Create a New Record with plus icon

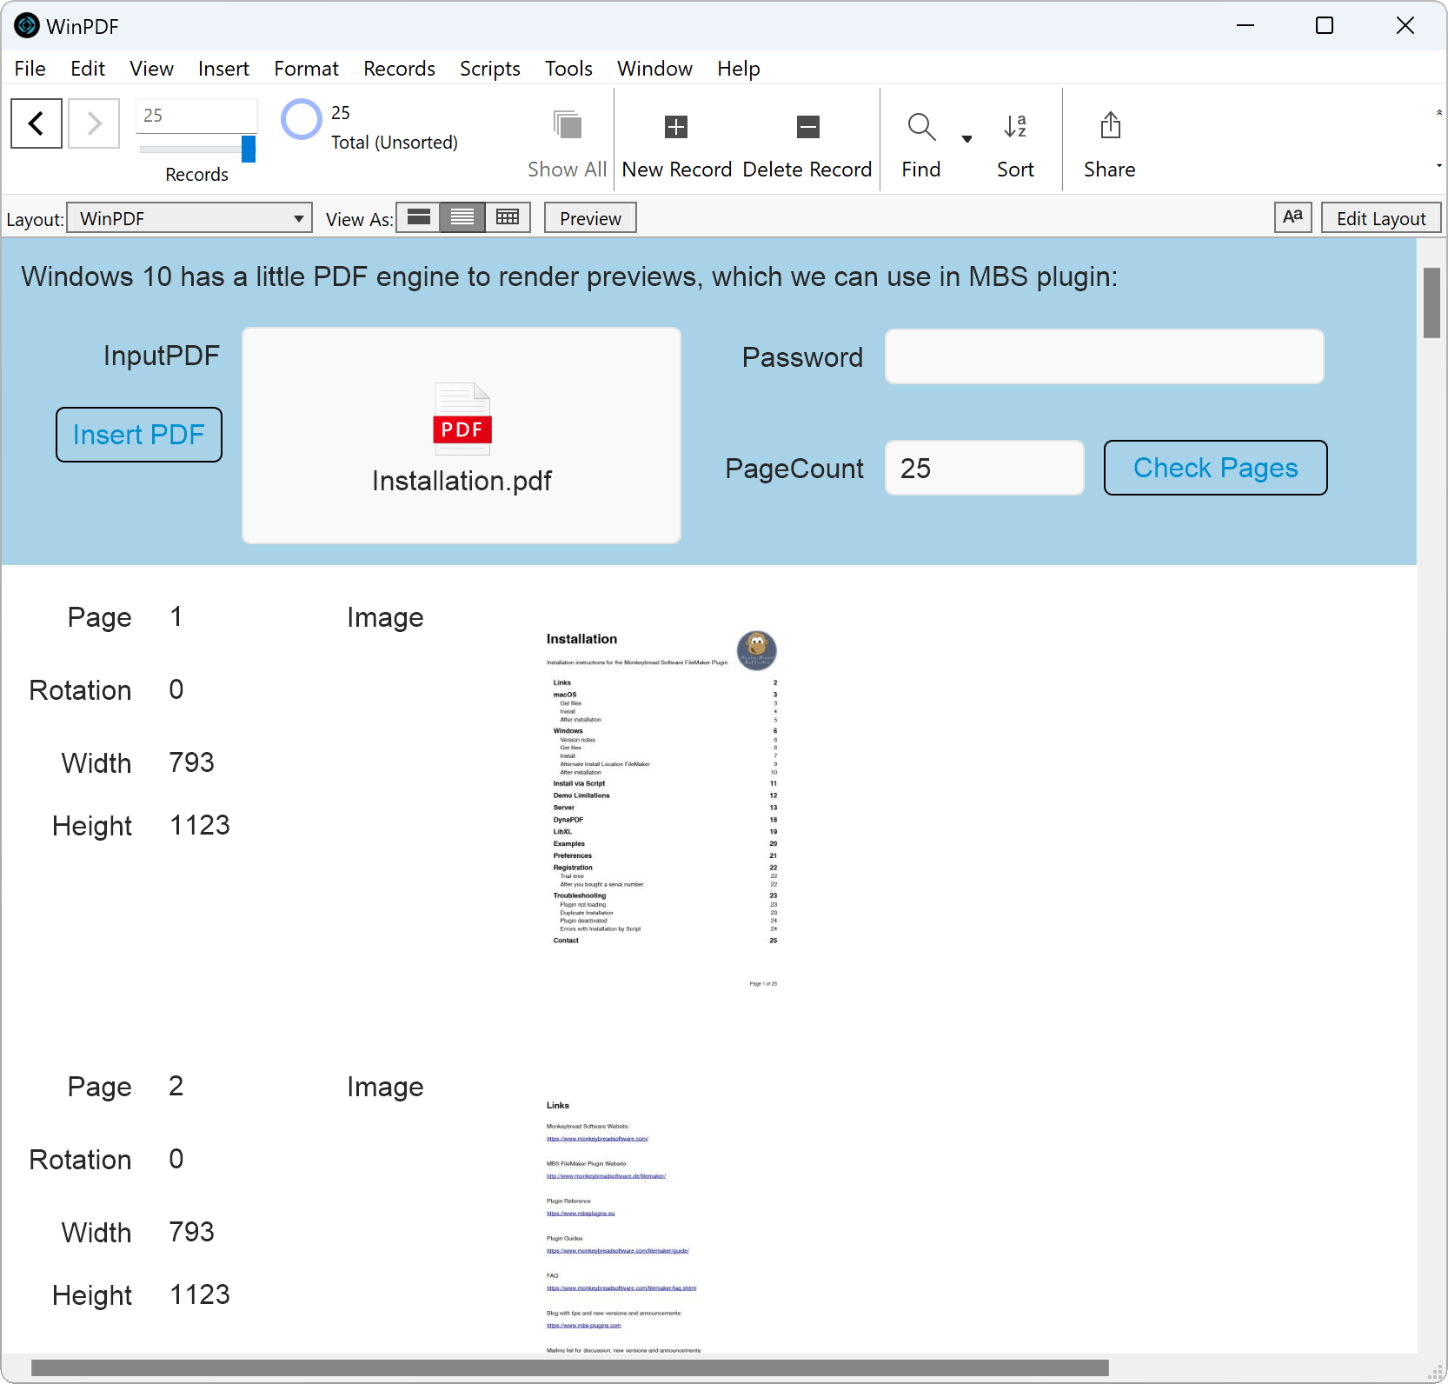coord(676,127)
